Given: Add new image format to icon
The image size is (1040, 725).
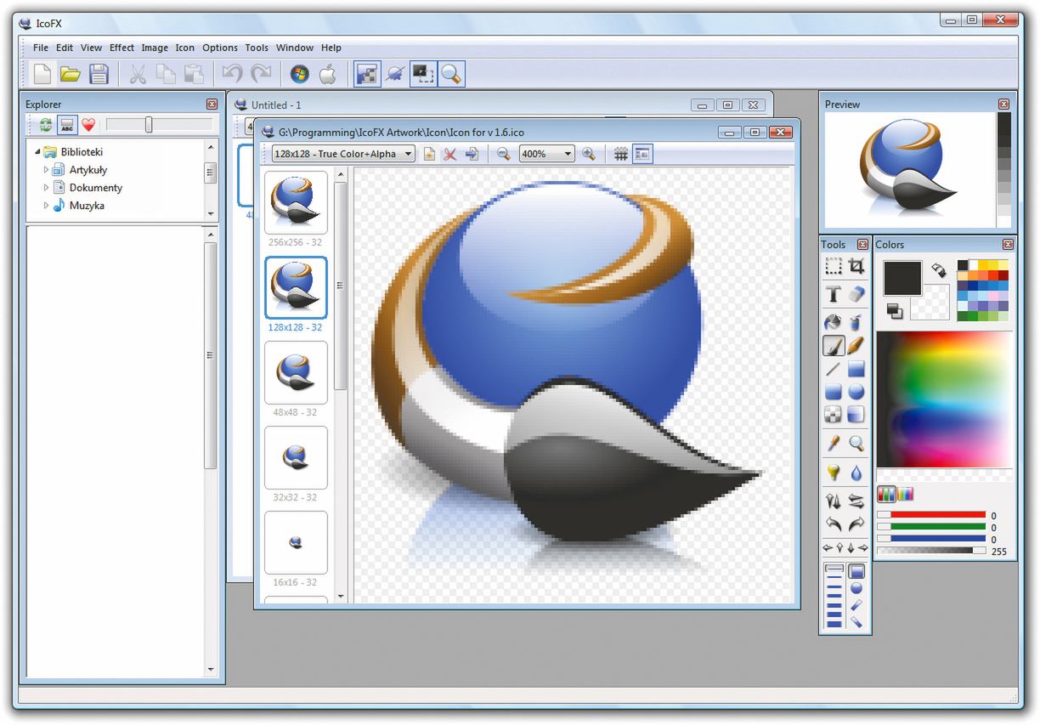Looking at the screenshot, I should click(x=430, y=154).
